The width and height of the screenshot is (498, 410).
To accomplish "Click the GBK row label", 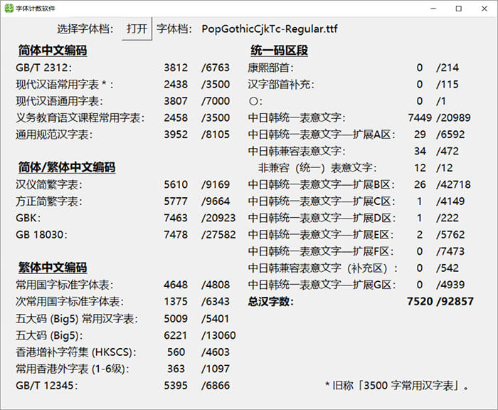I will (28, 218).
